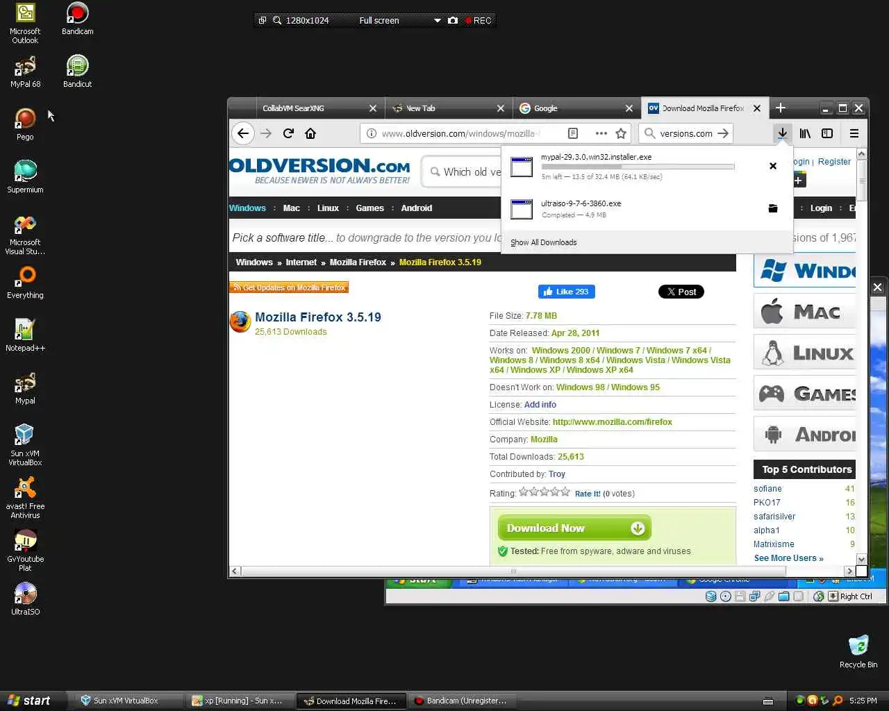
Task: Click the OLDVERSION.com site logo
Action: click(319, 171)
